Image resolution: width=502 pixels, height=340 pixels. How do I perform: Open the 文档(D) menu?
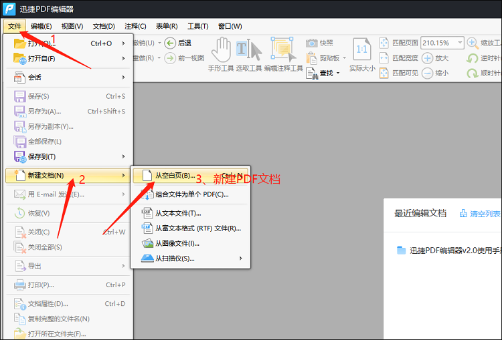(104, 26)
